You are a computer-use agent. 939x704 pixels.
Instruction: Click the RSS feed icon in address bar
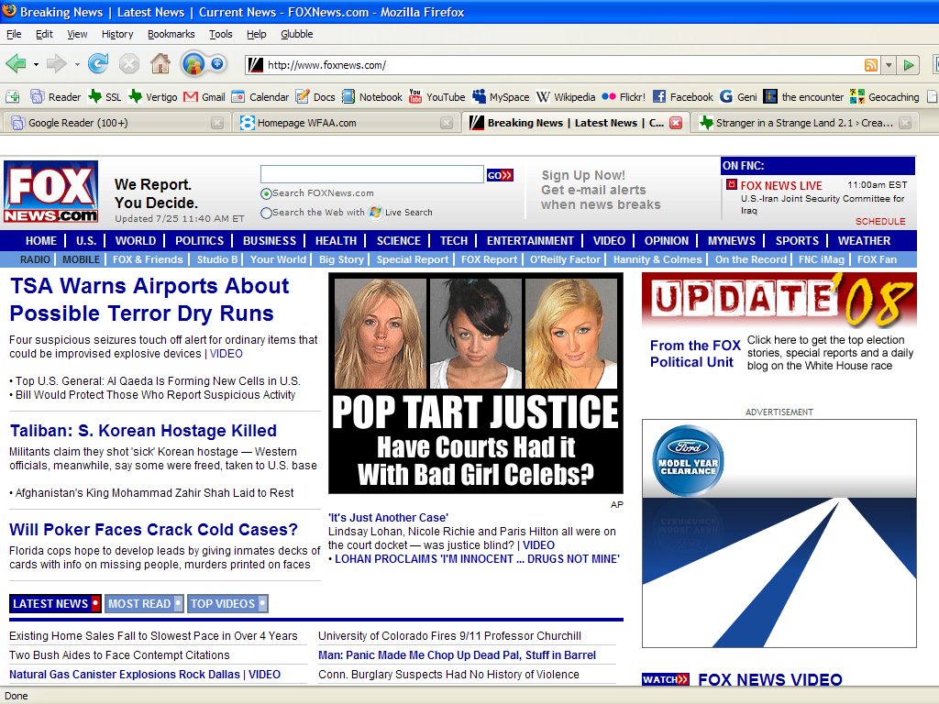pyautogui.click(x=870, y=65)
